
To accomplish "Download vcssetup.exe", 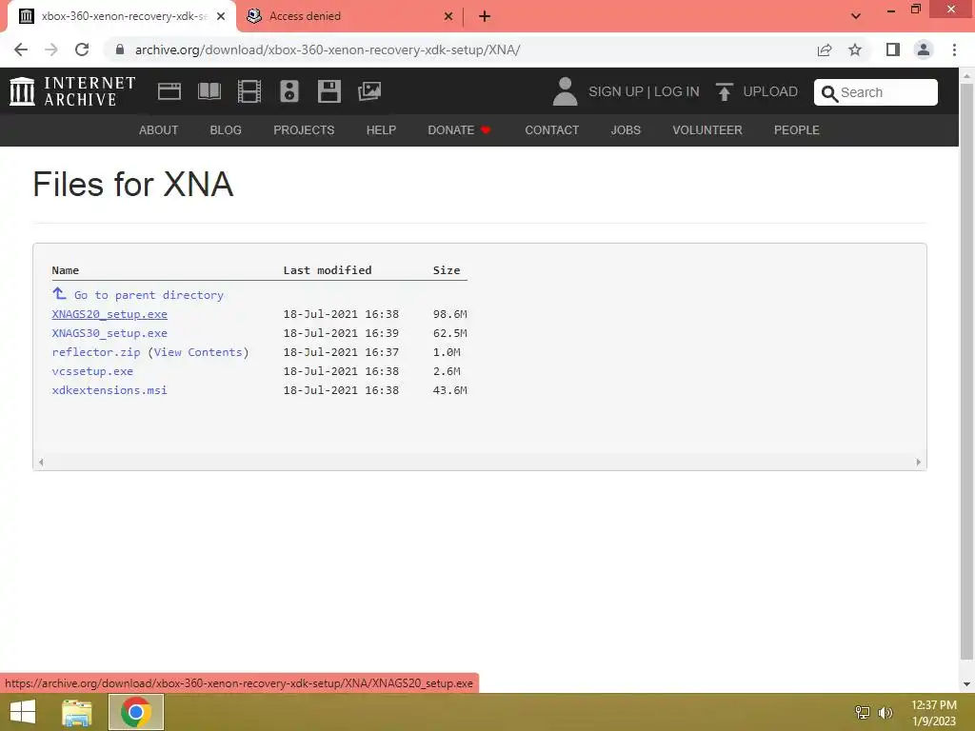I will [x=92, y=371].
